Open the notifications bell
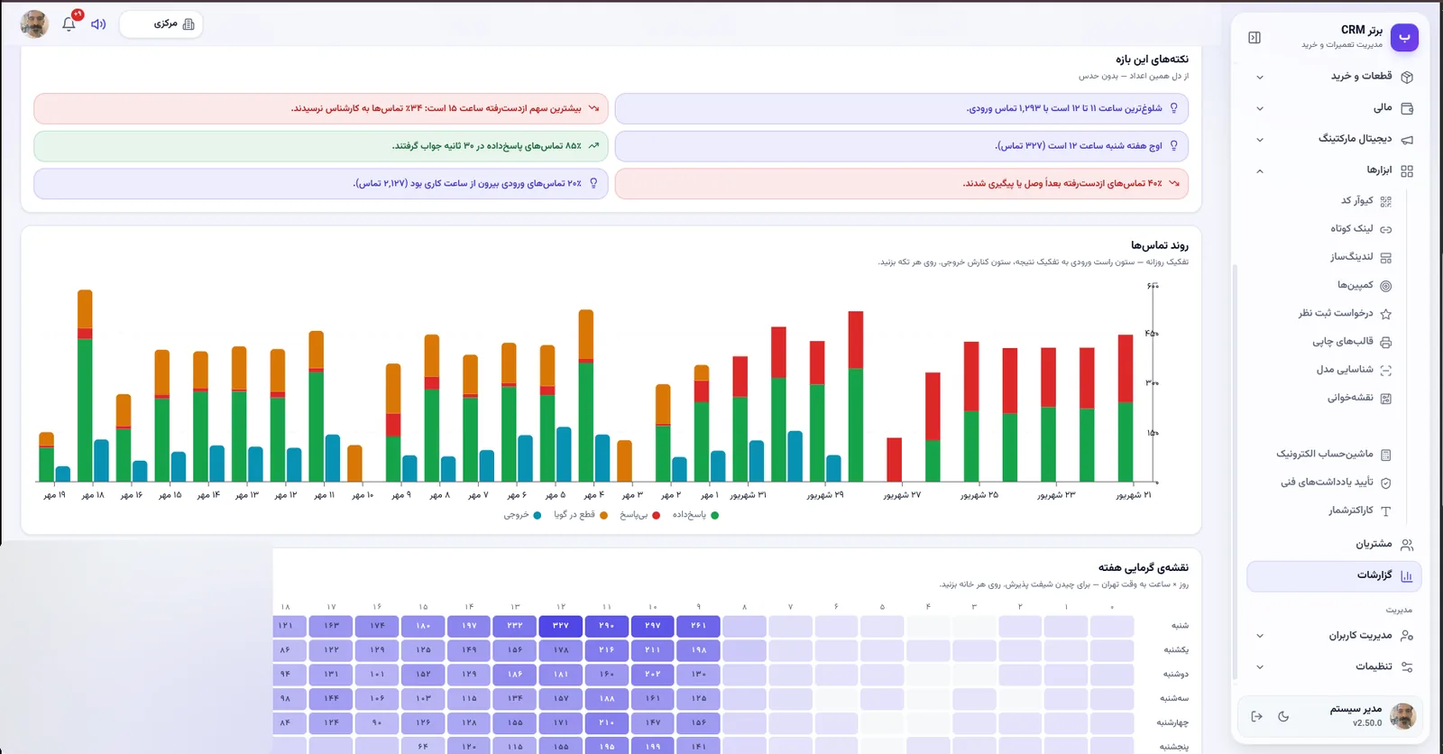 coord(69,23)
